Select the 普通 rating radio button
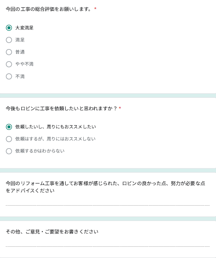Image resolution: width=216 pixels, height=258 pixels. tap(9, 52)
